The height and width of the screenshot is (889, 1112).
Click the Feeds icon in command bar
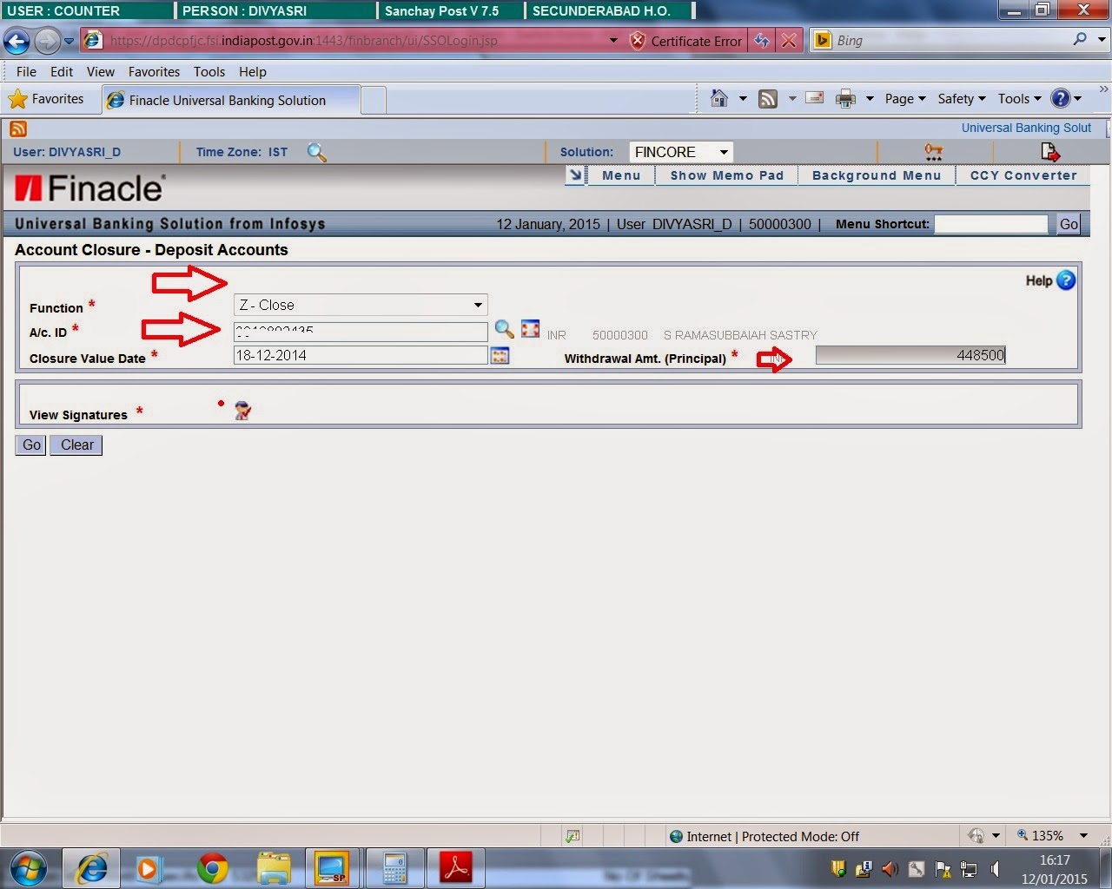(768, 99)
